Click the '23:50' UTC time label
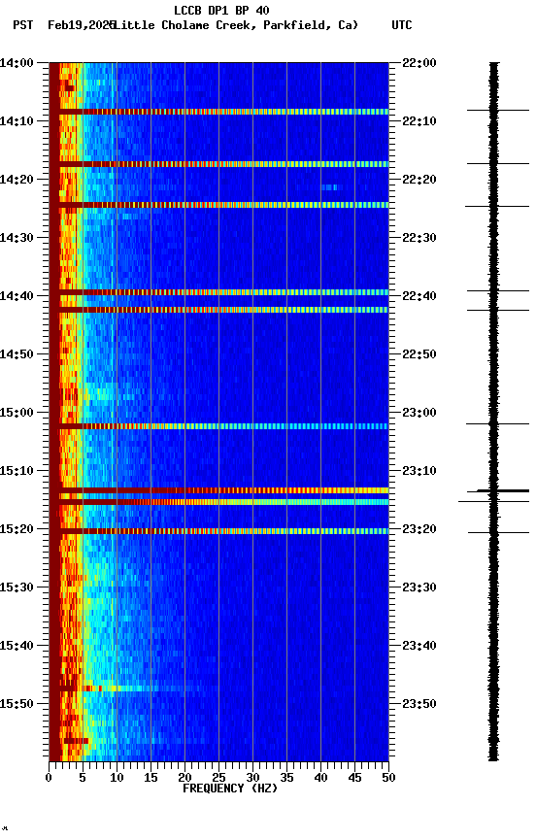This screenshot has height=839, width=536. 419,704
